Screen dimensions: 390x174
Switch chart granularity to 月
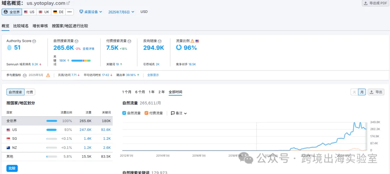point(361,92)
